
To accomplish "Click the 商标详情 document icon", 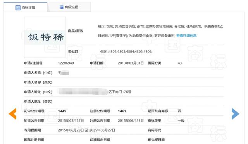I will point(18,8).
